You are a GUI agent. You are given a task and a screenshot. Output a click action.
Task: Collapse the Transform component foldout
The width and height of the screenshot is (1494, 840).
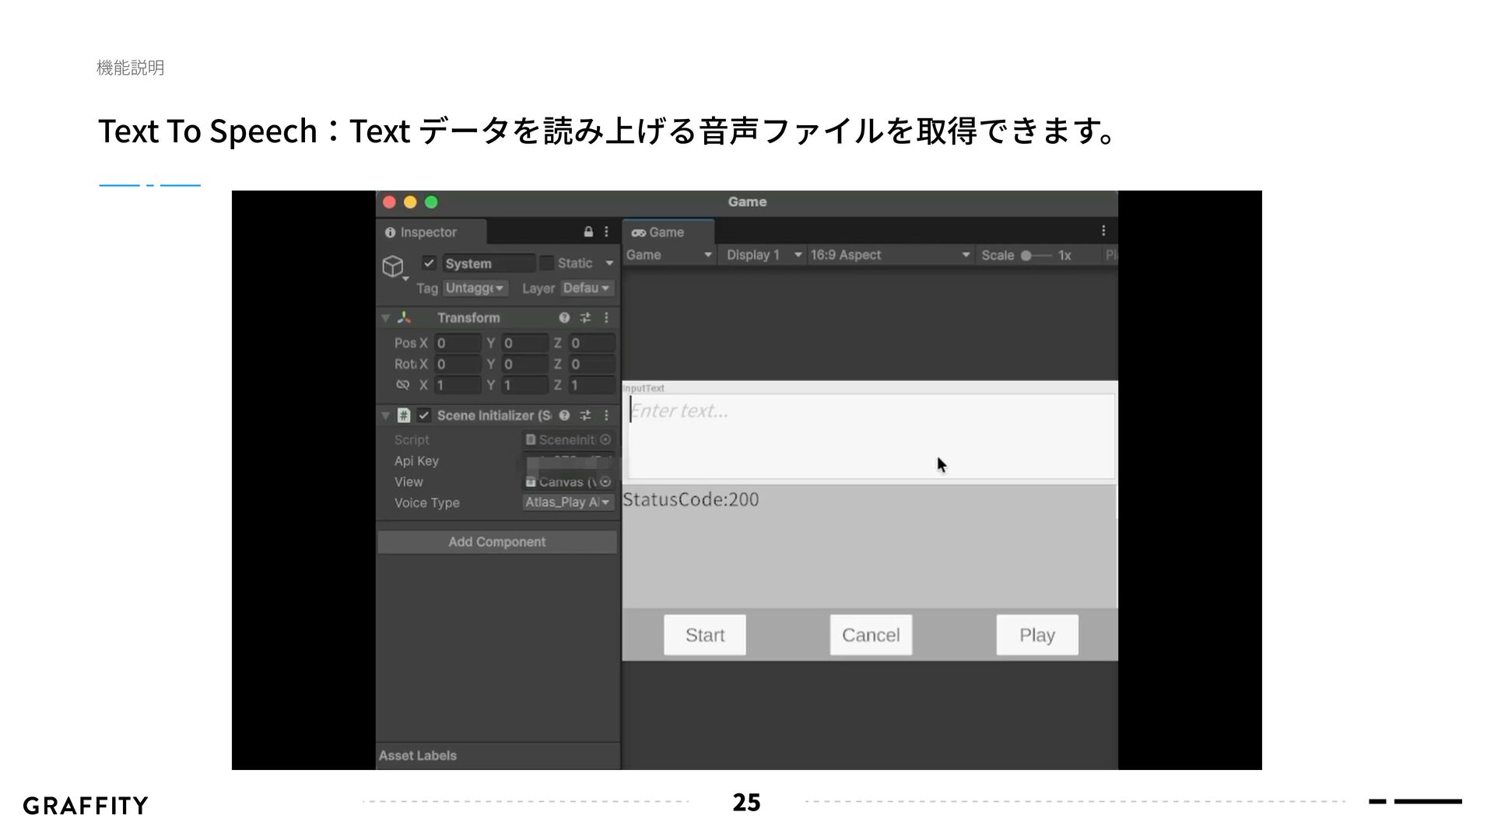pyautogui.click(x=385, y=318)
